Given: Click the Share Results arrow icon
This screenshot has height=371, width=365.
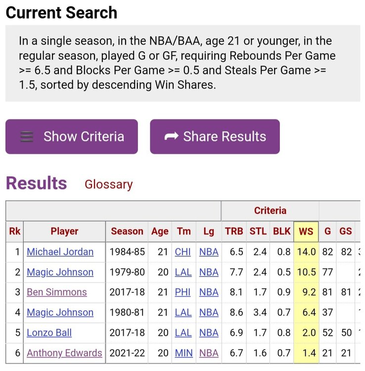Looking at the screenshot, I should click(171, 137).
